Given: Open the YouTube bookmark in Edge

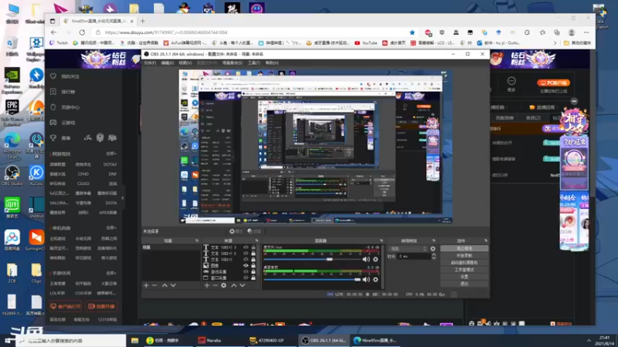Looking at the screenshot, I should tap(366, 43).
